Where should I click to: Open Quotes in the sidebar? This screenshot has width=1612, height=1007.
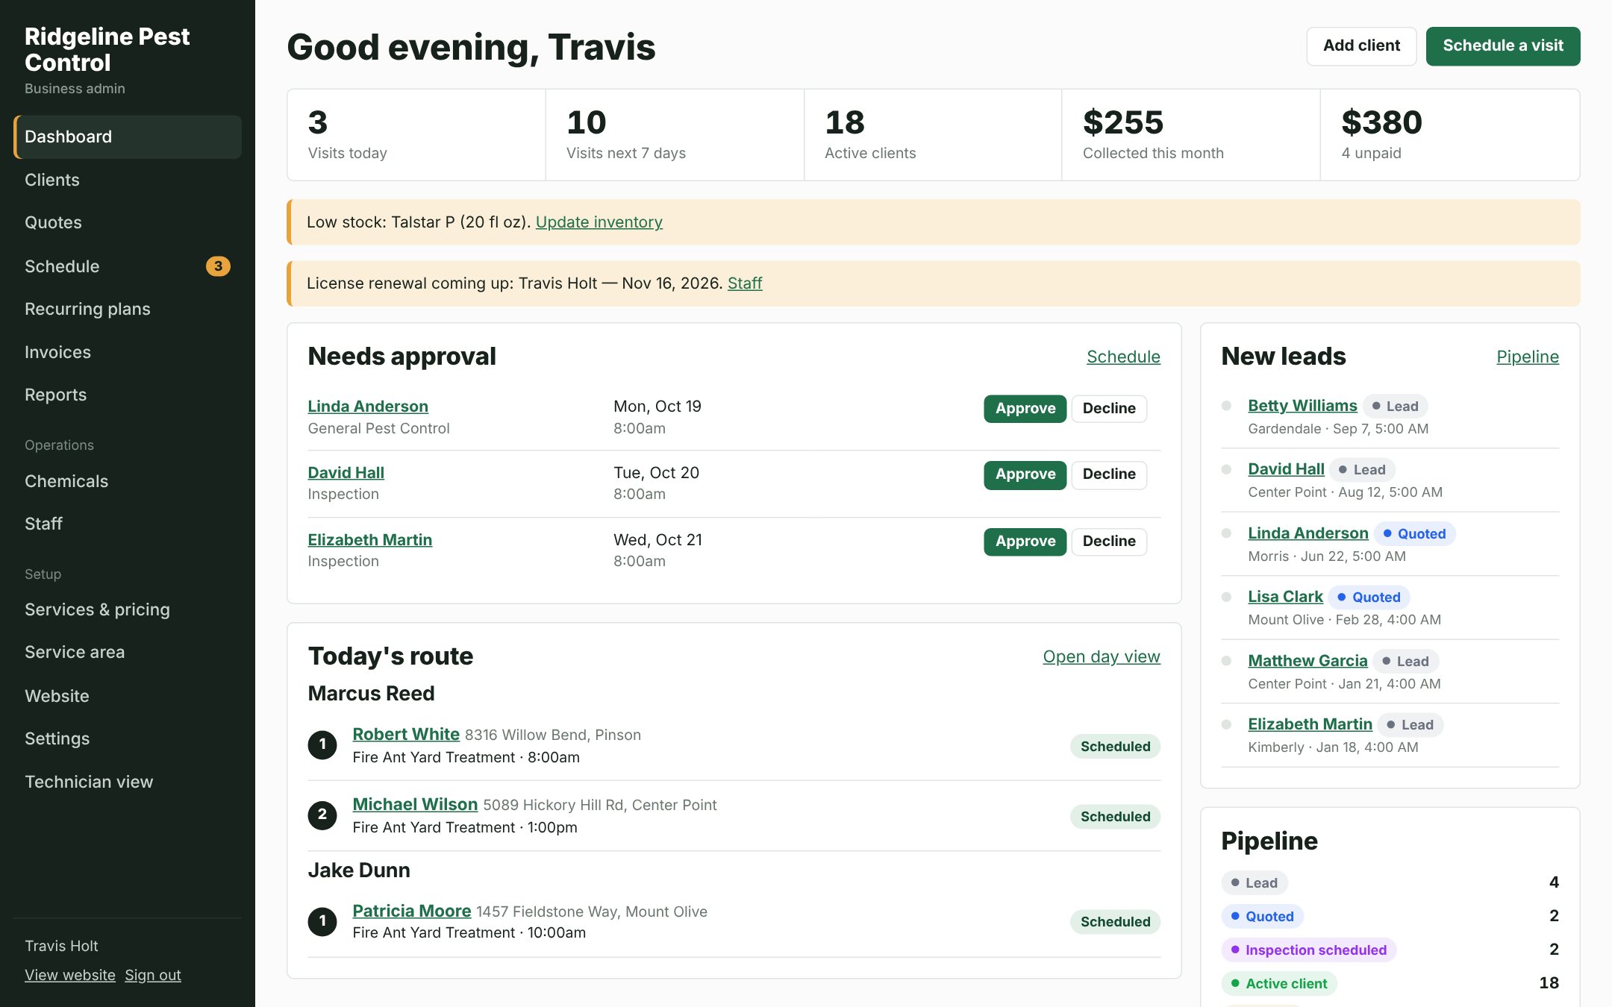click(128, 222)
